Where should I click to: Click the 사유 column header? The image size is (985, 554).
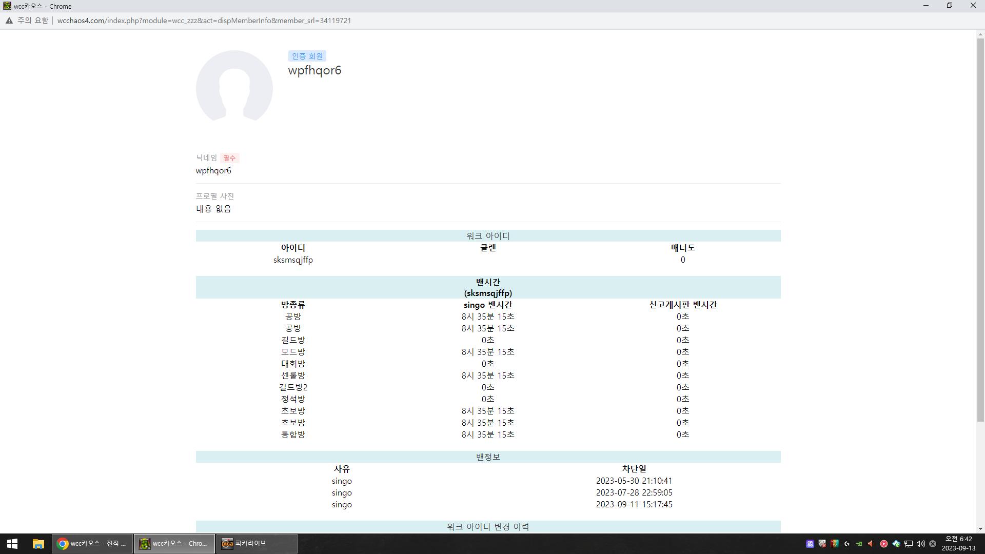point(342,469)
